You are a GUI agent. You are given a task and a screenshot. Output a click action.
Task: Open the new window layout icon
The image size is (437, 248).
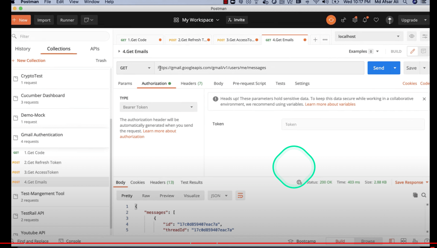(x=89, y=20)
